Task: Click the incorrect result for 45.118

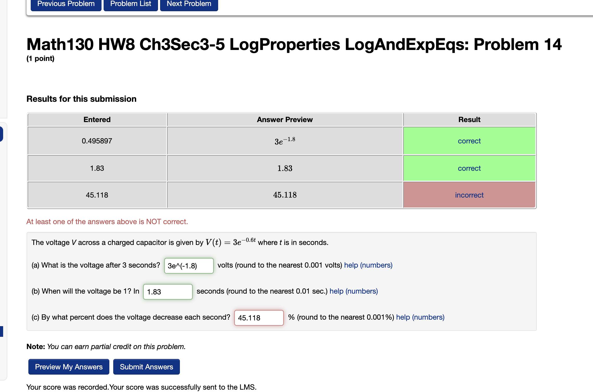Action: point(469,195)
